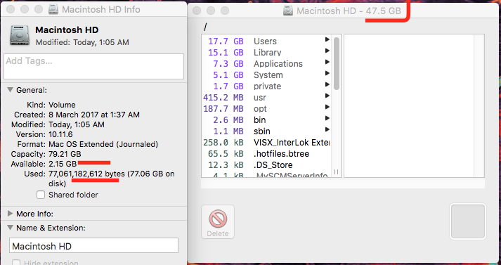Select the sbin row
This screenshot has width=501, height=265.
coord(267,131)
